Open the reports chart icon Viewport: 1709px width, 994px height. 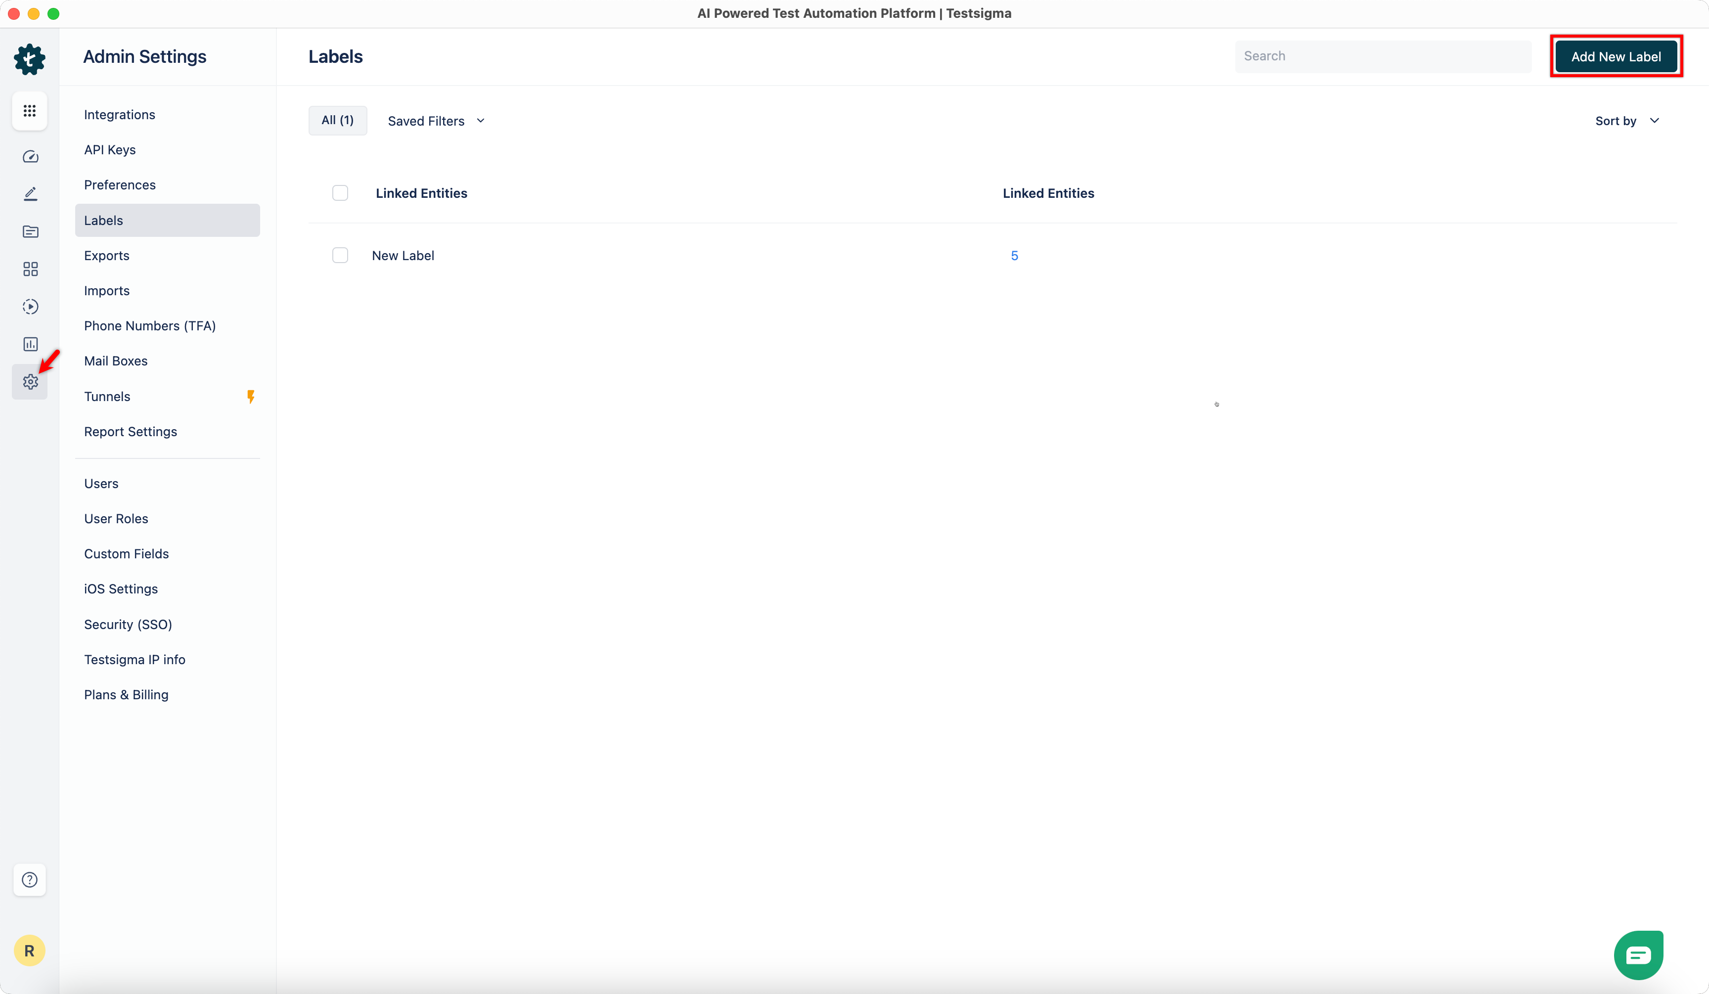(30, 344)
